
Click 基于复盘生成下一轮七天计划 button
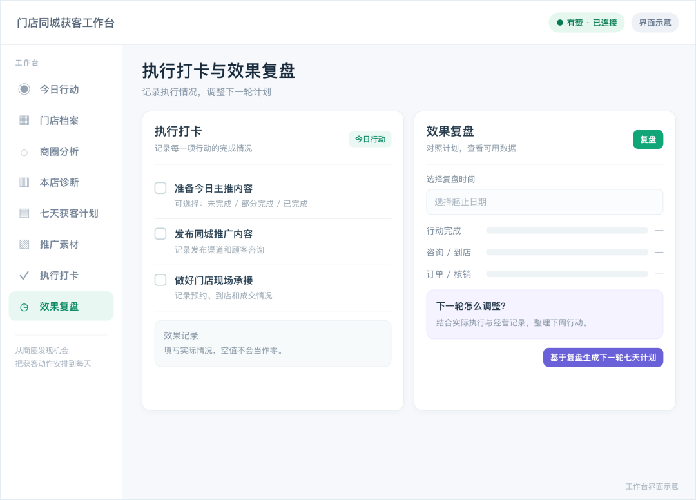pyautogui.click(x=603, y=357)
